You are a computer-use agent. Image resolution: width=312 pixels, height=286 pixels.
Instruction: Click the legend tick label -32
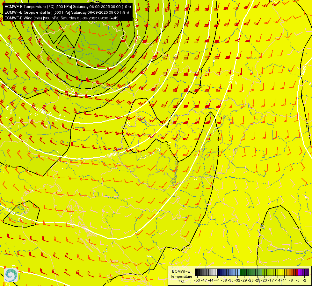click(x=237, y=280)
